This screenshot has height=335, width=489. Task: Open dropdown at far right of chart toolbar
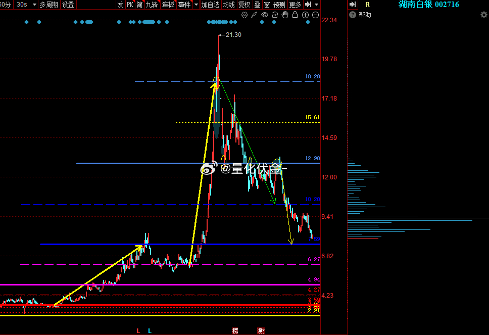[317, 5]
